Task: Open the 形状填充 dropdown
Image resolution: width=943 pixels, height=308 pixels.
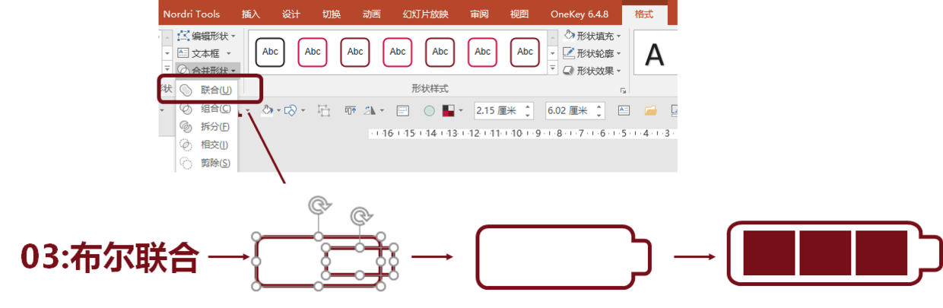Action: click(x=593, y=36)
